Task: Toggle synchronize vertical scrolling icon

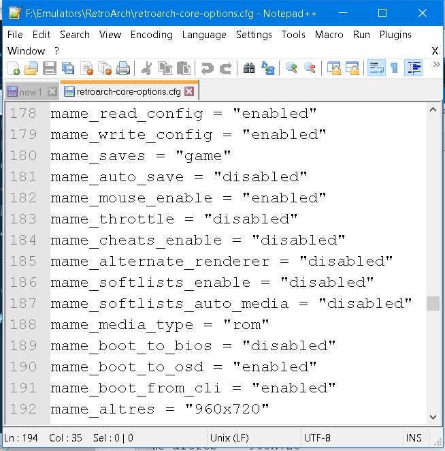Action: tap(333, 68)
